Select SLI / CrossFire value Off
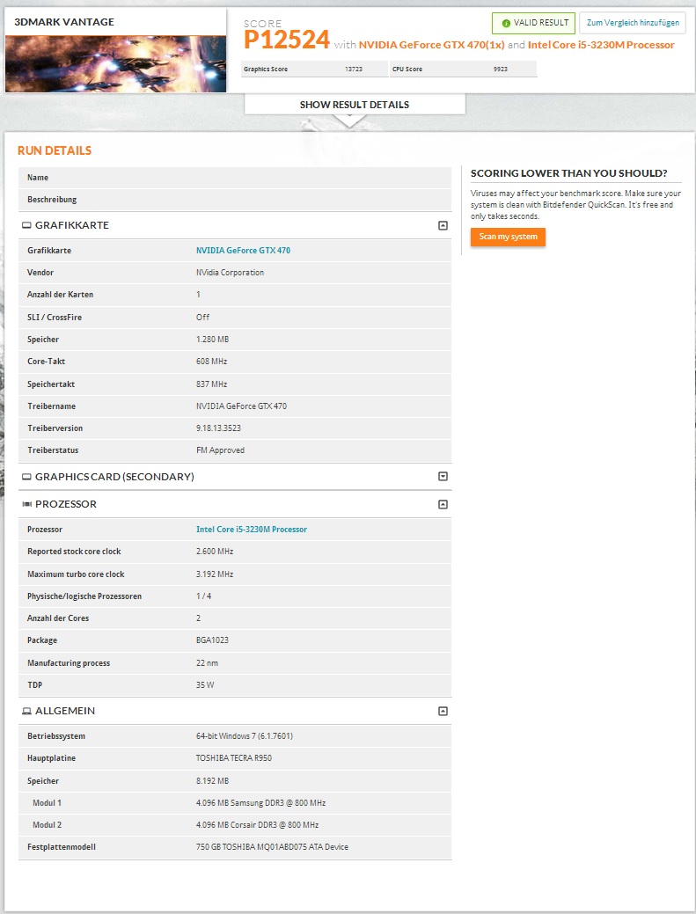 (x=202, y=317)
